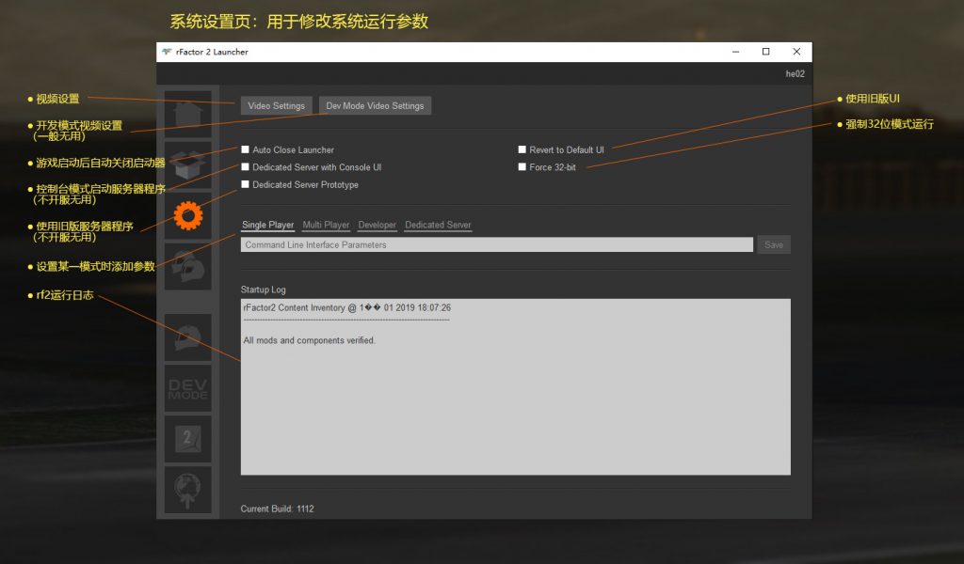Launch multiplayer via the two-helmets icon

[x=188, y=267]
